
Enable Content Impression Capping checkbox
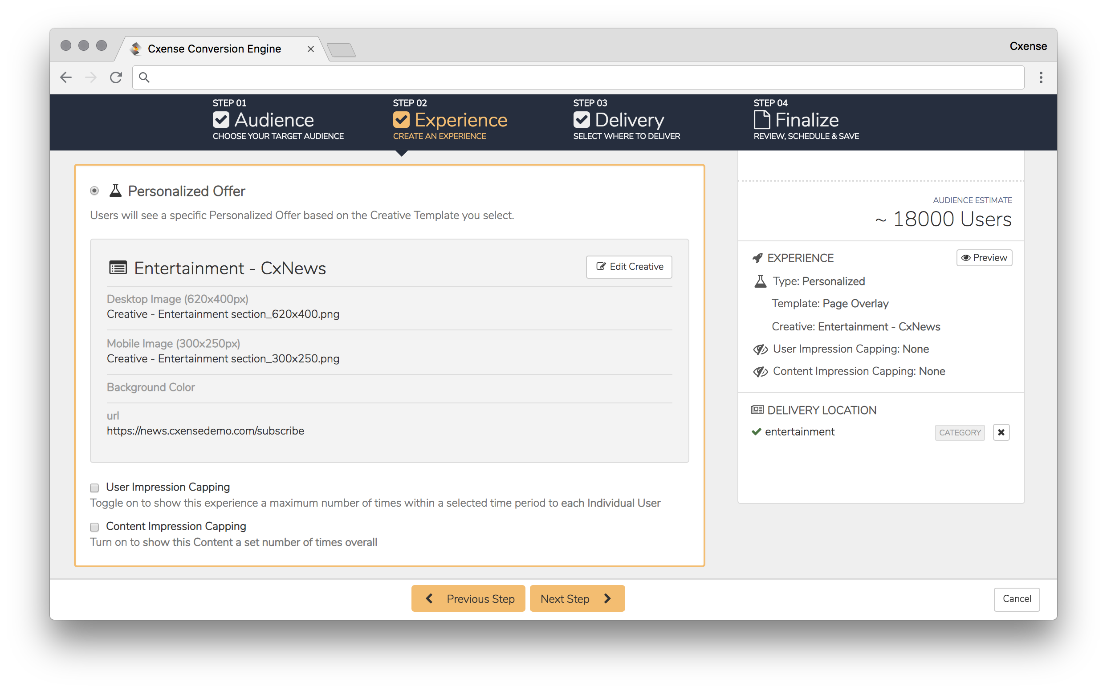[94, 527]
